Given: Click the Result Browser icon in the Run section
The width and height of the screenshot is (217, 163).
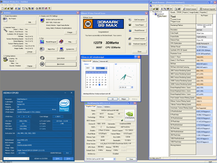Looking at the screenshot, I should pos(42,42).
